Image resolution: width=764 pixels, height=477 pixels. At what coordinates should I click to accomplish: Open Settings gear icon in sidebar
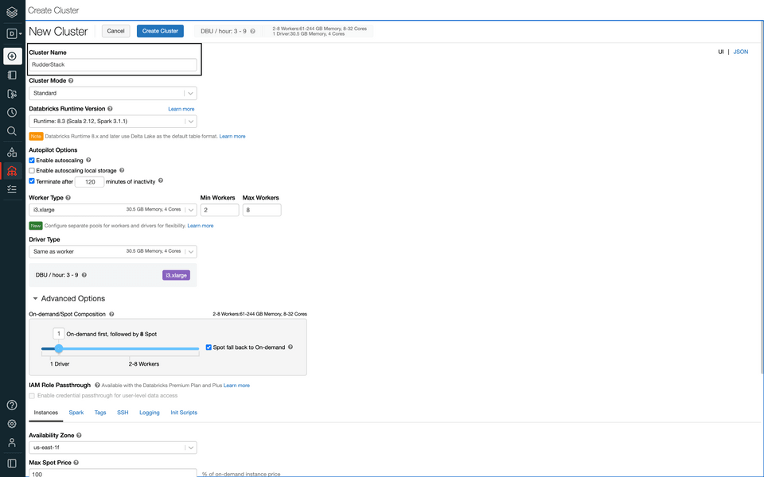tap(12, 425)
